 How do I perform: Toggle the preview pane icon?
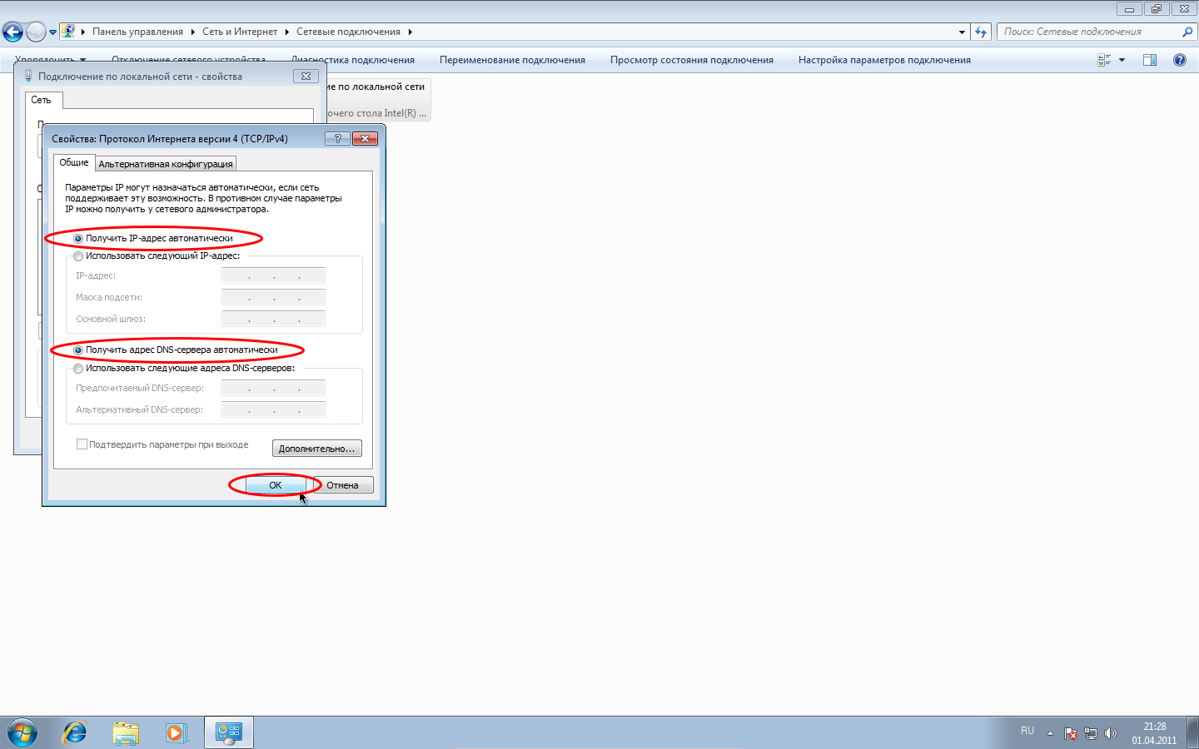pos(1150,60)
